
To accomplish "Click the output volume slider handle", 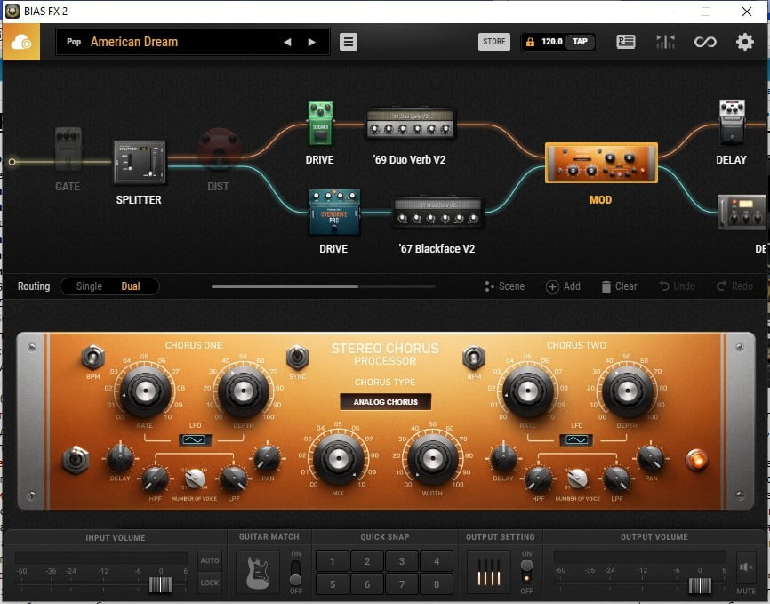I will coord(700,585).
